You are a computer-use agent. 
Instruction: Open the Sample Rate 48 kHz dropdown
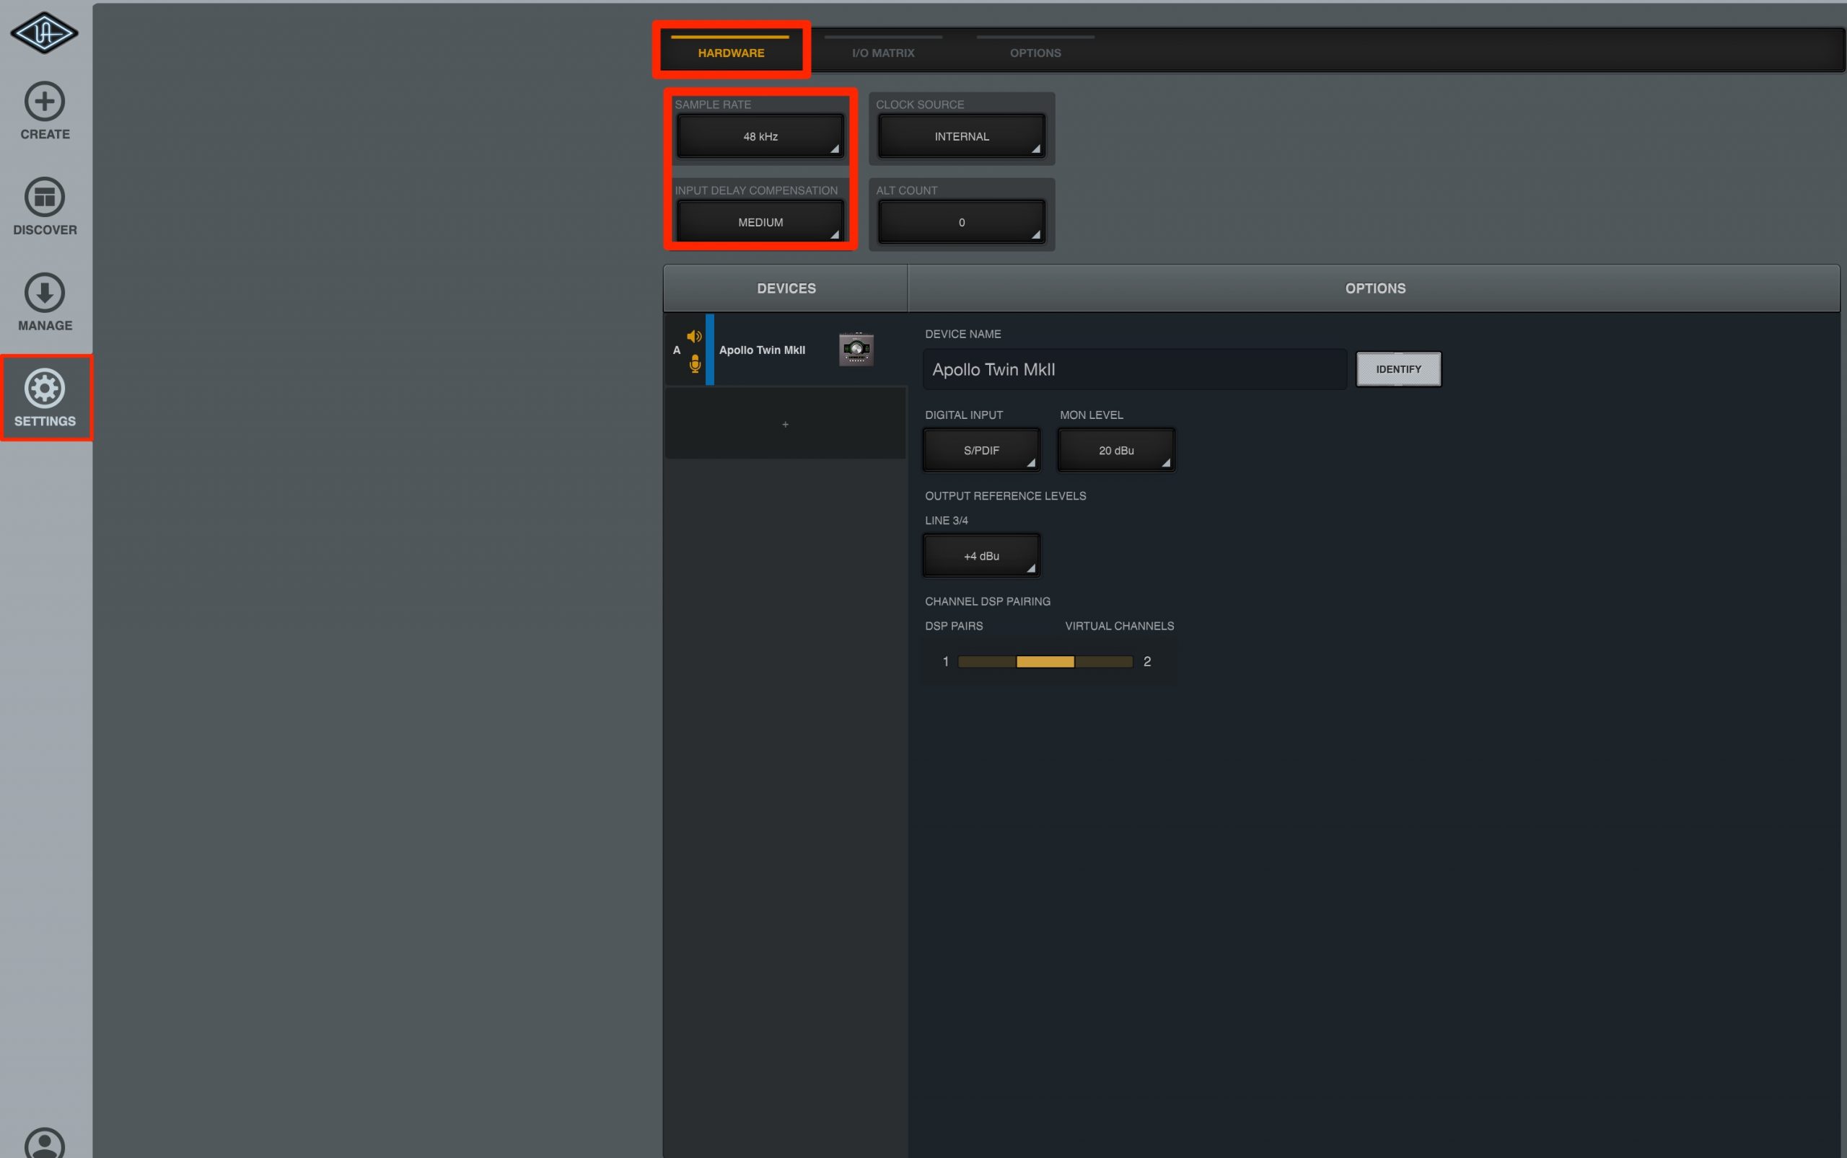(x=760, y=136)
